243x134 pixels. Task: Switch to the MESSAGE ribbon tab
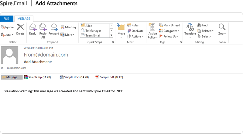point(24,19)
